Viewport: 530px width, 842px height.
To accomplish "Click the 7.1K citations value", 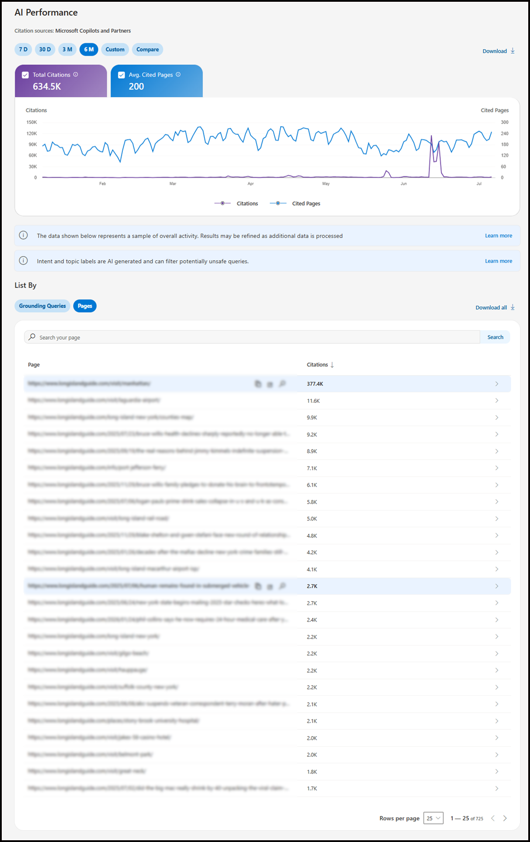I will [x=312, y=468].
